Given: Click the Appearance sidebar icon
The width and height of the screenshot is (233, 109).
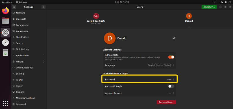Looking at the screenshot, I should (14, 31).
